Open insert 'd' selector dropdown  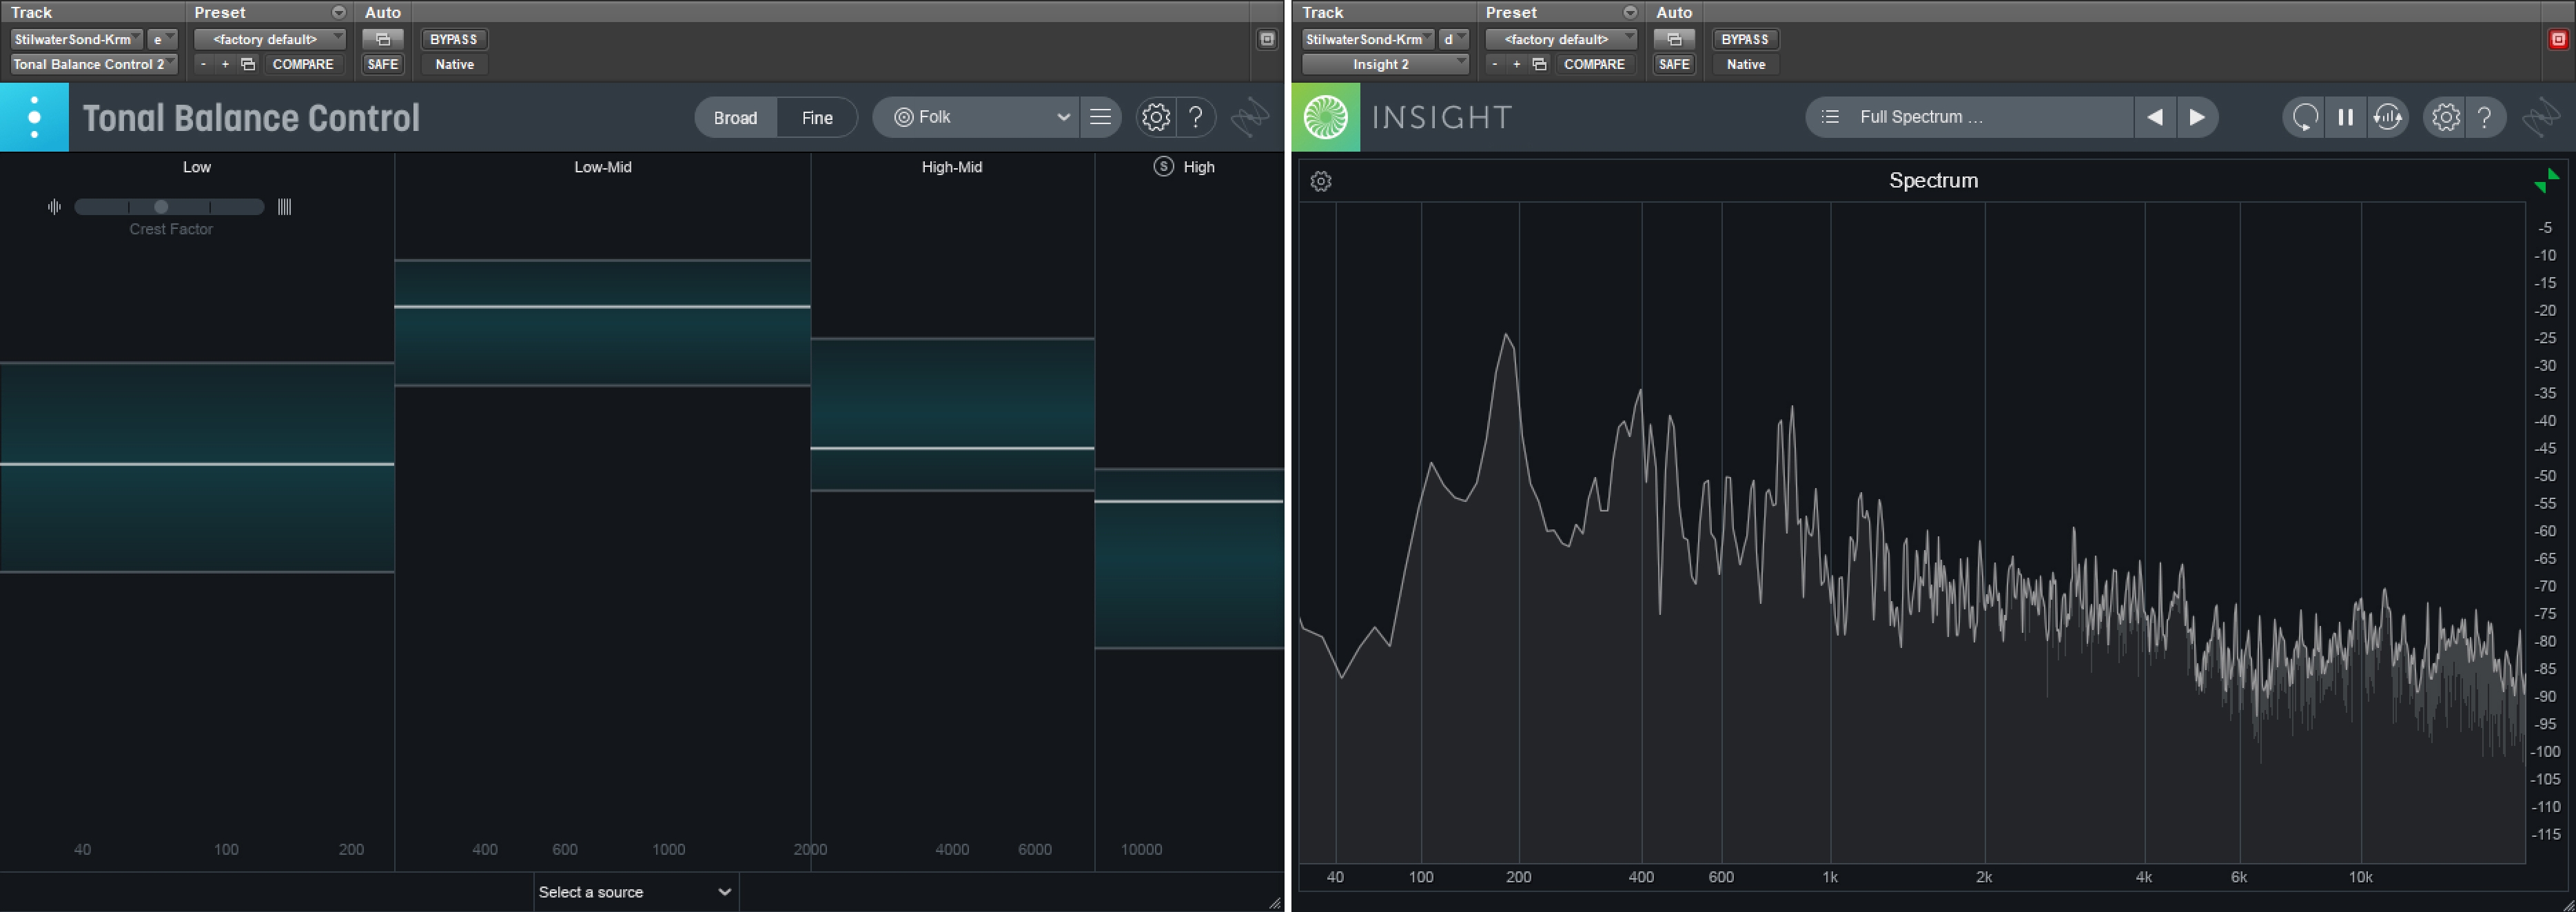click(x=1454, y=39)
